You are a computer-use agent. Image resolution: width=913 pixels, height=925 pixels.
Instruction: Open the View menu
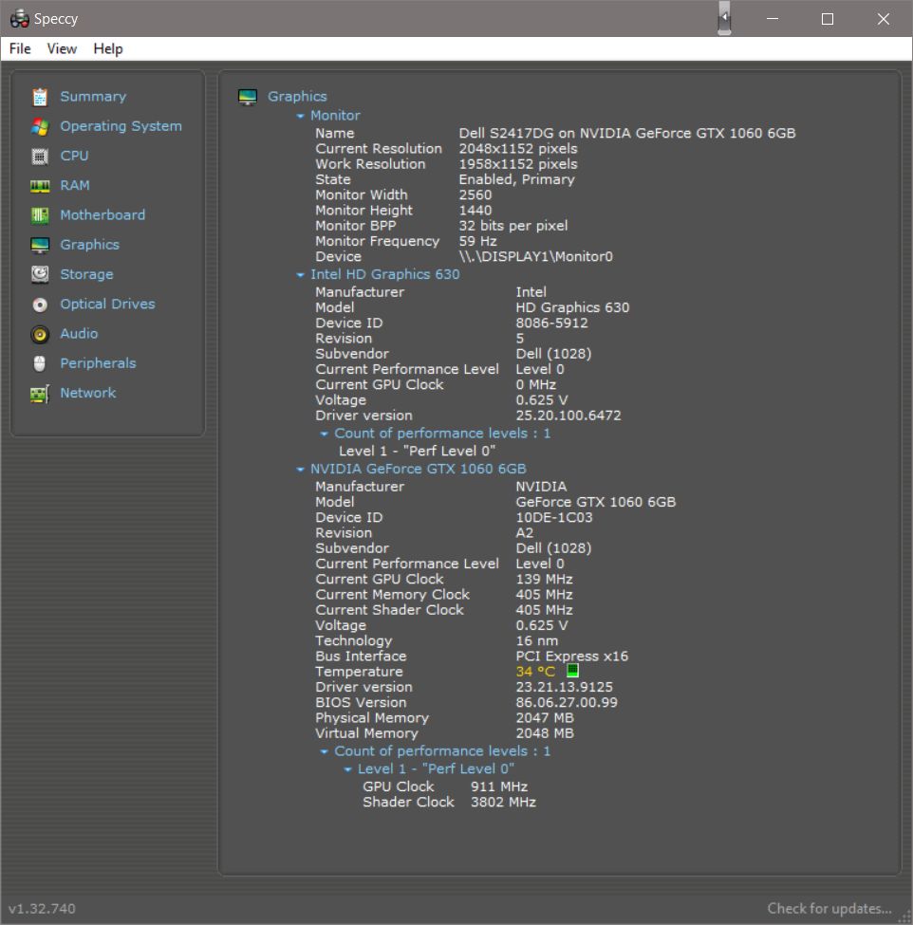[62, 48]
